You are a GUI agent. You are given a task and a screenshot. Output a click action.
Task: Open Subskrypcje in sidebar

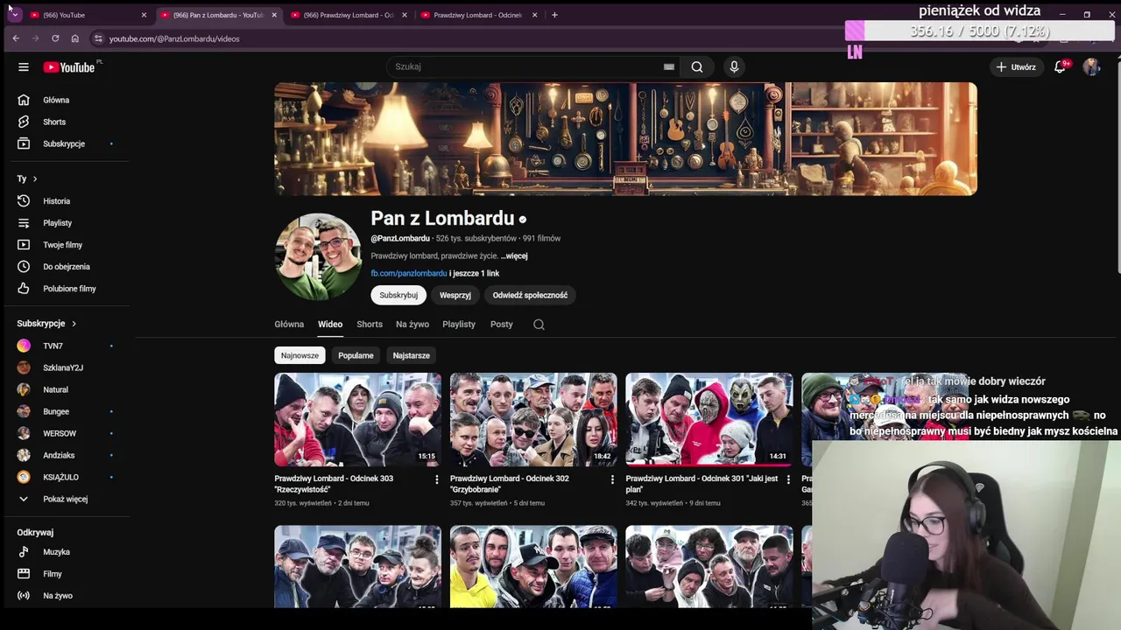pos(65,143)
